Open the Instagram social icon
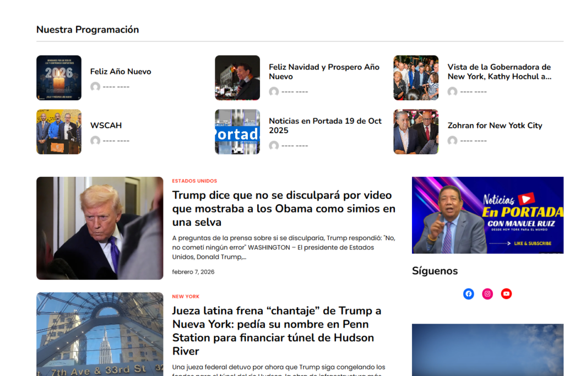The image size is (564, 376). (x=487, y=294)
